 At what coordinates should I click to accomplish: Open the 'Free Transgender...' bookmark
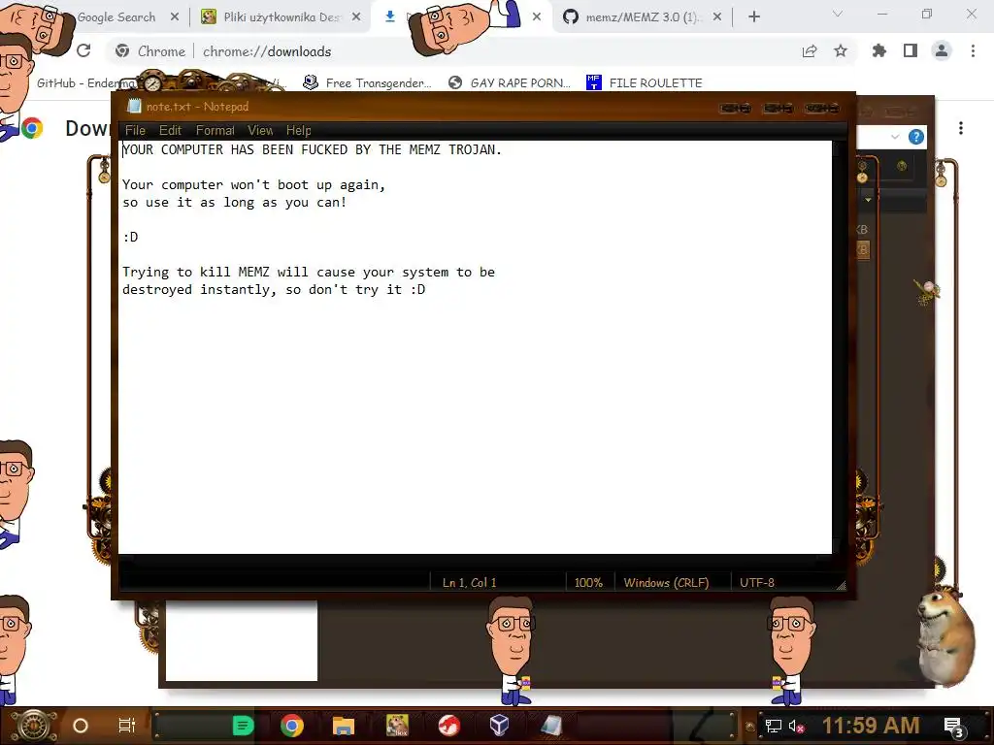[x=368, y=83]
